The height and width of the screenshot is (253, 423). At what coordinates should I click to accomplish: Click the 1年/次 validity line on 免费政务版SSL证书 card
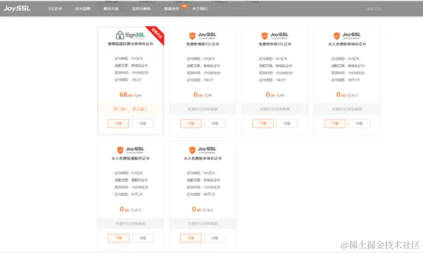coord(272,80)
